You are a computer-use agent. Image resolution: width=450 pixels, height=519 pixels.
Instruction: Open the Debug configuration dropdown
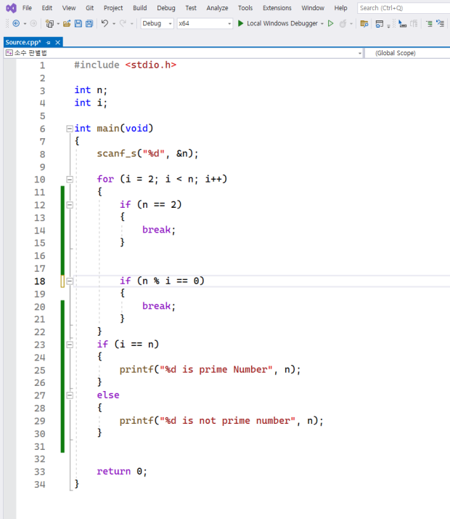(x=157, y=23)
